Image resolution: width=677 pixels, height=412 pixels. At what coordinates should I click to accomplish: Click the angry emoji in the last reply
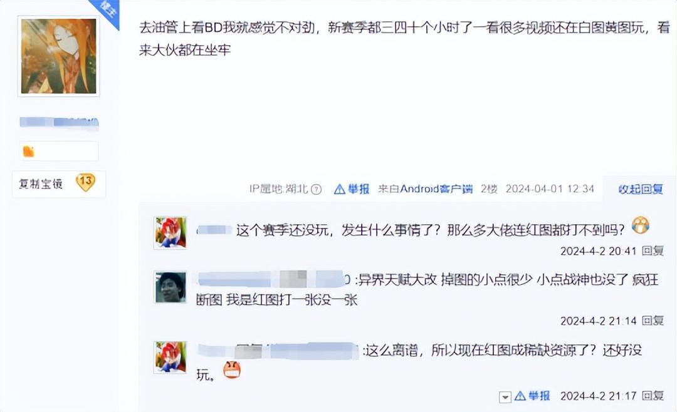[x=232, y=370]
